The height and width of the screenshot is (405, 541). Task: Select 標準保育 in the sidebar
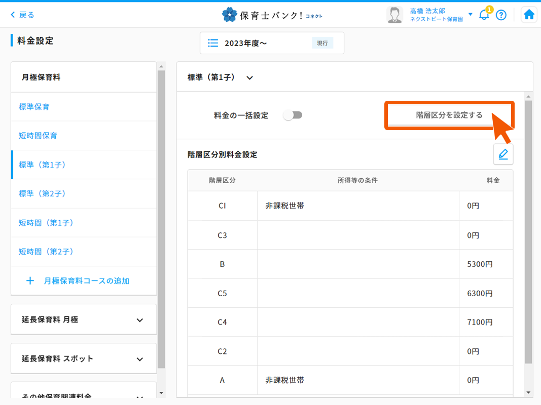tap(34, 107)
